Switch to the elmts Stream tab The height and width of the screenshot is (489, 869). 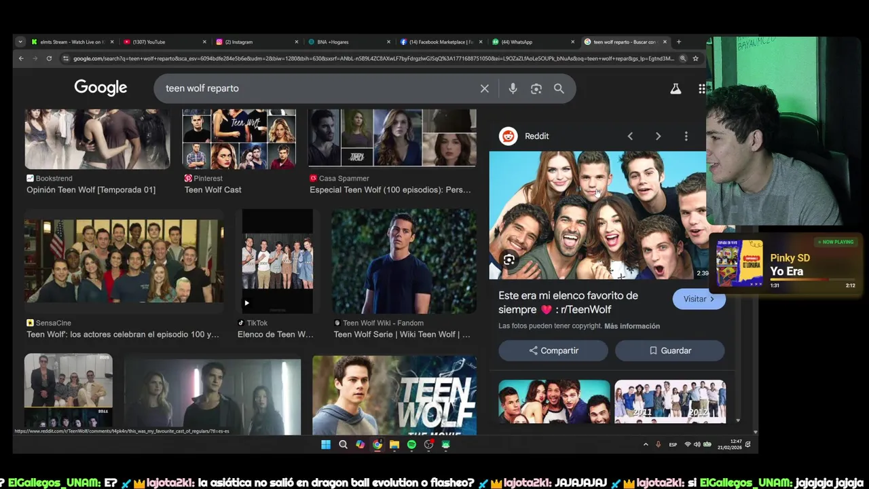point(72,41)
